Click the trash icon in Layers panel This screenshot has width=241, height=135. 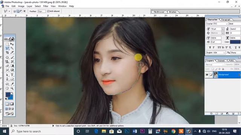238,113
